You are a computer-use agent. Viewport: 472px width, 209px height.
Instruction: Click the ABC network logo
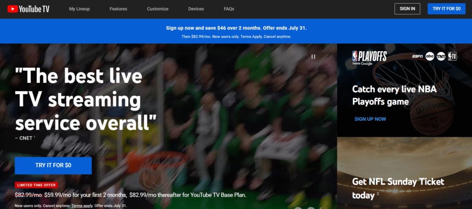430,56
